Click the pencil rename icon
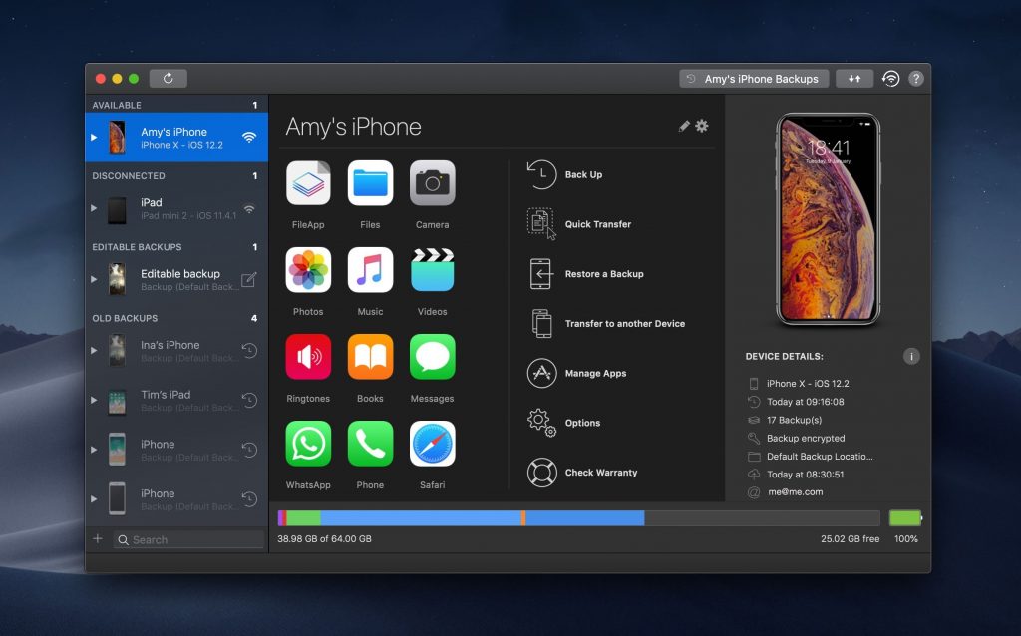The width and height of the screenshot is (1021, 636). [x=684, y=126]
